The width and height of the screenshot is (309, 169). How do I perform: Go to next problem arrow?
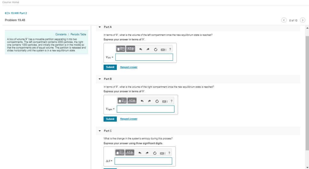(302, 20)
